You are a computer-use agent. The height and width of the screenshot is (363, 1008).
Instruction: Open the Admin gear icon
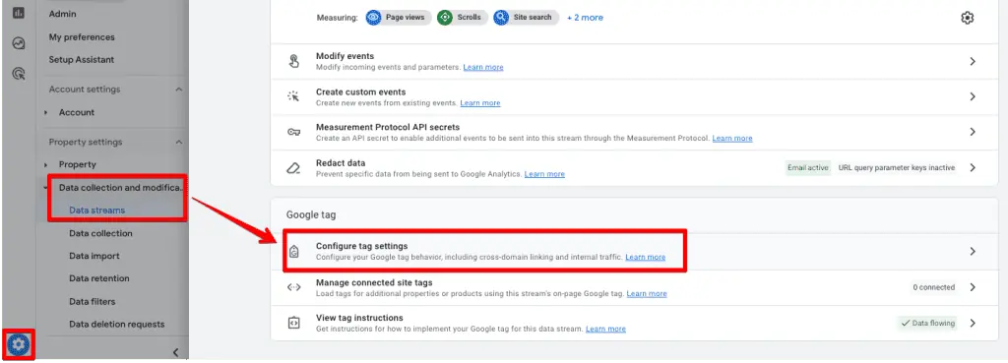click(x=19, y=345)
